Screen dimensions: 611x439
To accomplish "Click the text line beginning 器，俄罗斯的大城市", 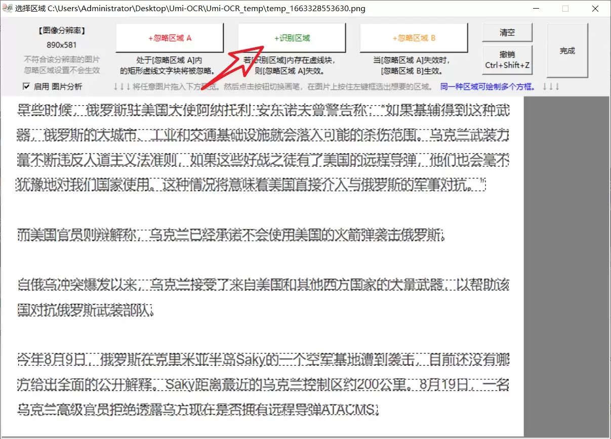I will [x=263, y=136].
